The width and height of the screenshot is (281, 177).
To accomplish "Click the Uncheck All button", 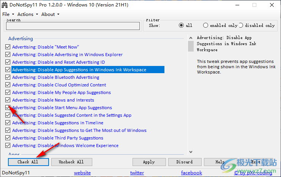I will [x=72, y=162].
